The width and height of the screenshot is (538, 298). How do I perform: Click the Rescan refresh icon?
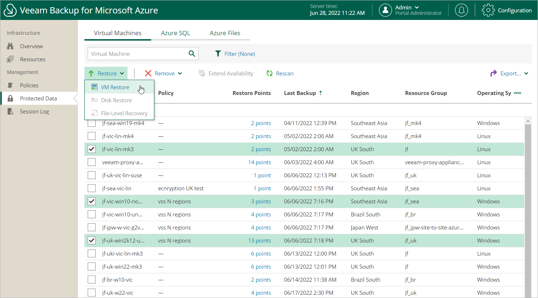270,73
